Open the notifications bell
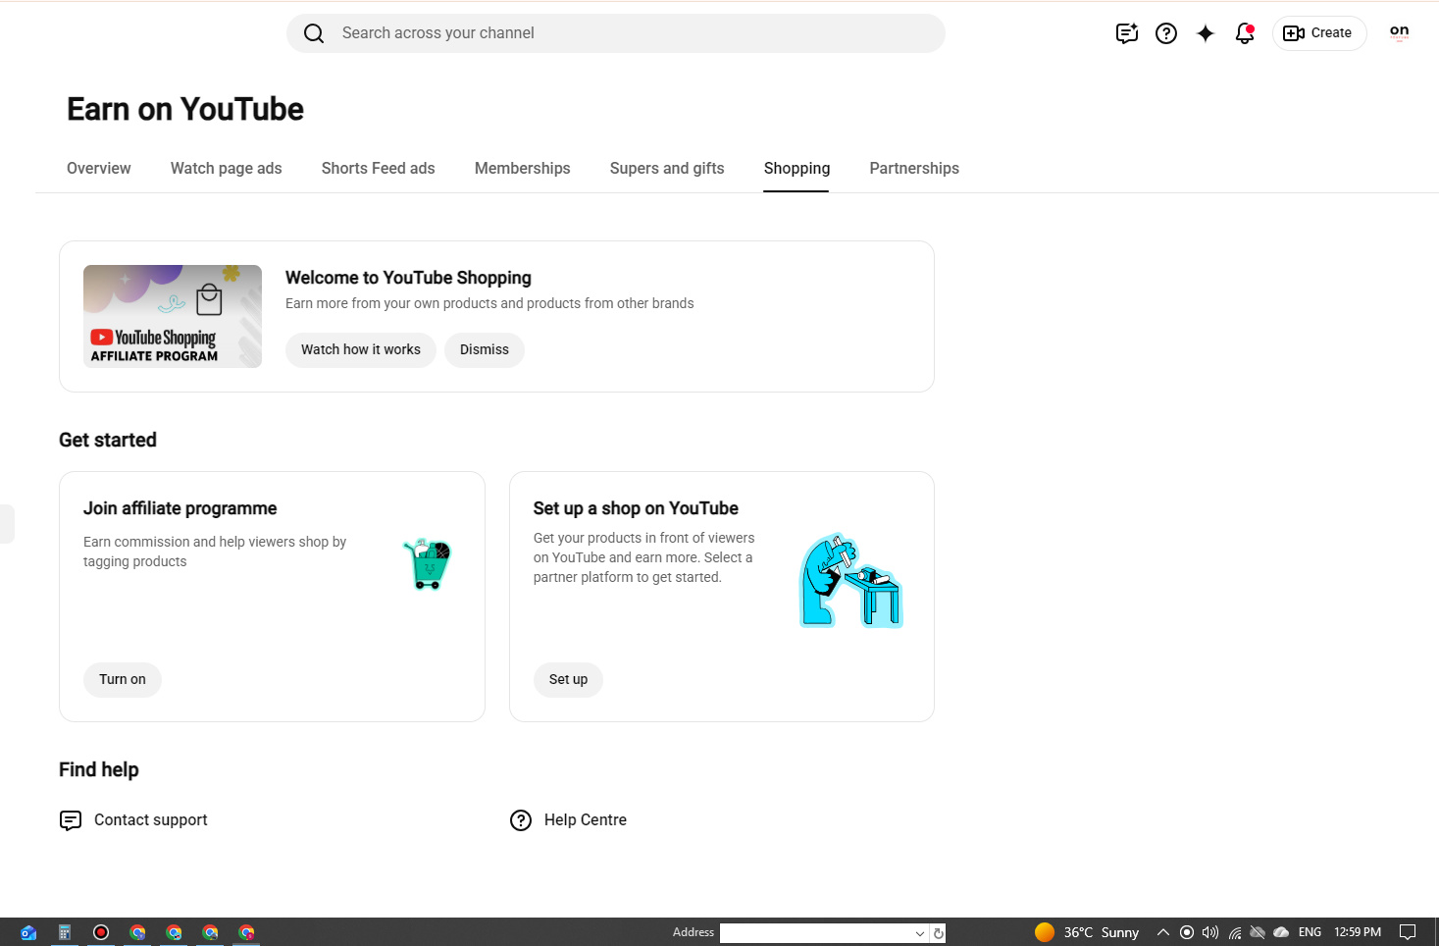The height and width of the screenshot is (946, 1439). [x=1245, y=33]
